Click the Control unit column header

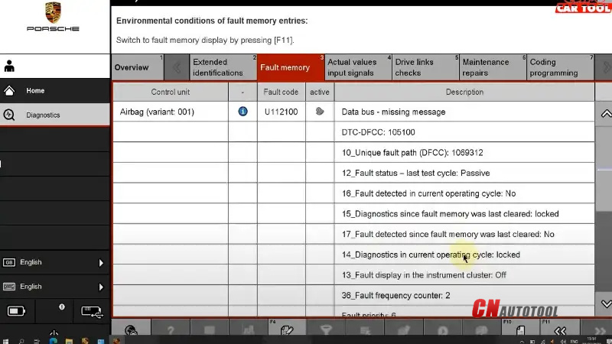tap(171, 92)
